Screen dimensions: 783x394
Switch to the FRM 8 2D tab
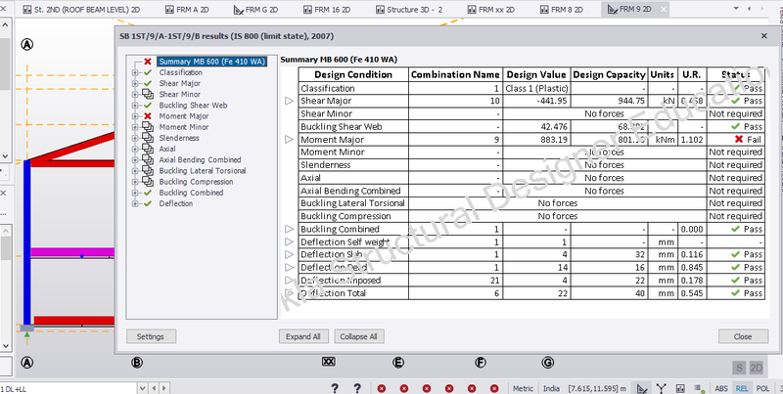[561, 10]
